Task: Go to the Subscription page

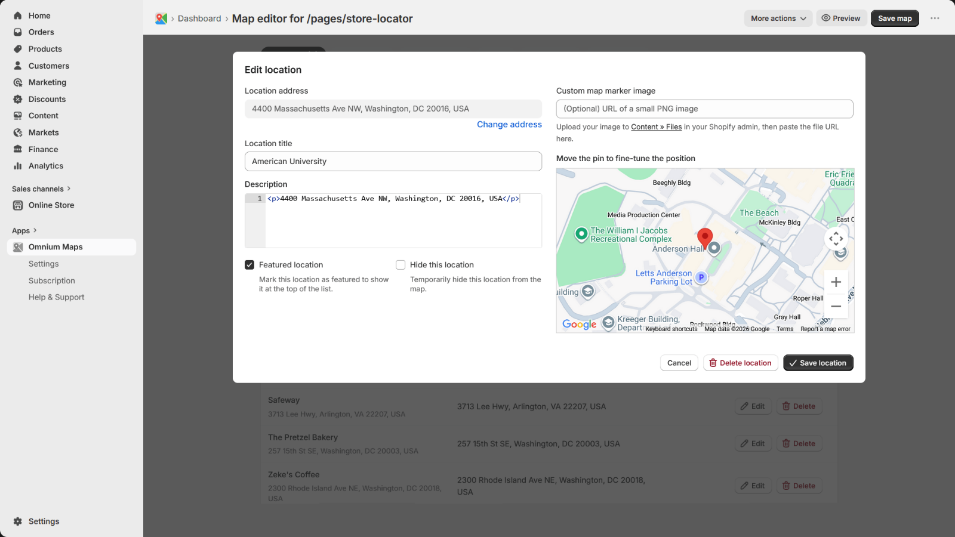Action: click(x=51, y=280)
